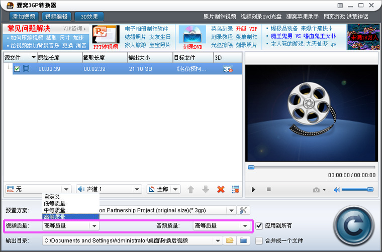The image size is (382, 252).
Task: Choose 自定义 in quality list
Action: (71, 197)
